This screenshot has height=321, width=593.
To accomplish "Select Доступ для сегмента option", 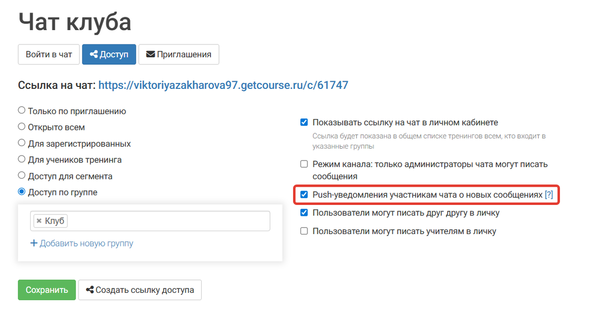I will tap(21, 175).
